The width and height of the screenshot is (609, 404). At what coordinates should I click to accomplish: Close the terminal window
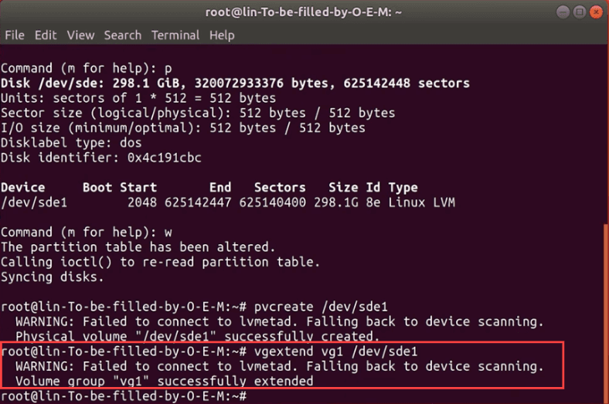coord(595,13)
